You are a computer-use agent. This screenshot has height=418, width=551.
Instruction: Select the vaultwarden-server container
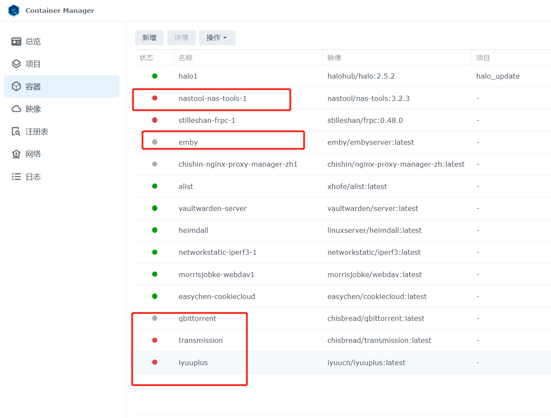click(x=213, y=208)
